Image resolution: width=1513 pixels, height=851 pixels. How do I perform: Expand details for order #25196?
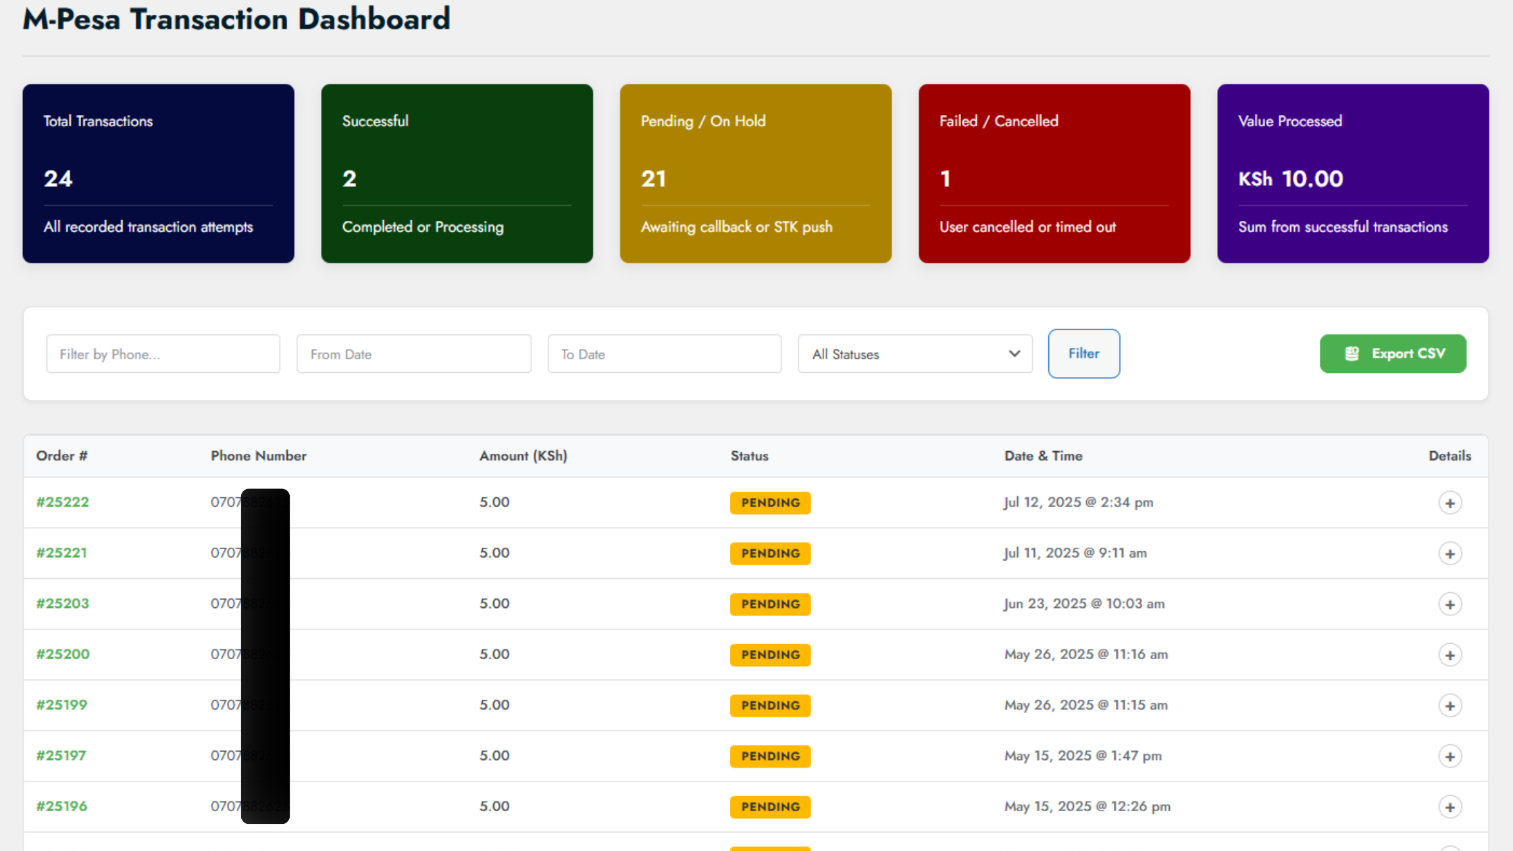1450,806
